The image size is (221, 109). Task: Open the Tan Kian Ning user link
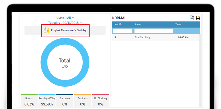[x=142, y=38]
